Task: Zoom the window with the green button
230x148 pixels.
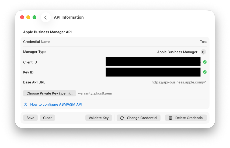Action: click(x=34, y=17)
